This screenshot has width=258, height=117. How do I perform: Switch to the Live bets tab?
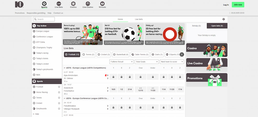(x=139, y=19)
